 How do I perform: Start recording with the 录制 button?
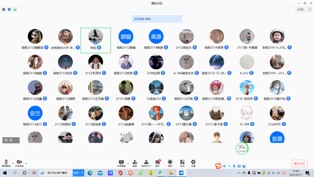[170, 163]
